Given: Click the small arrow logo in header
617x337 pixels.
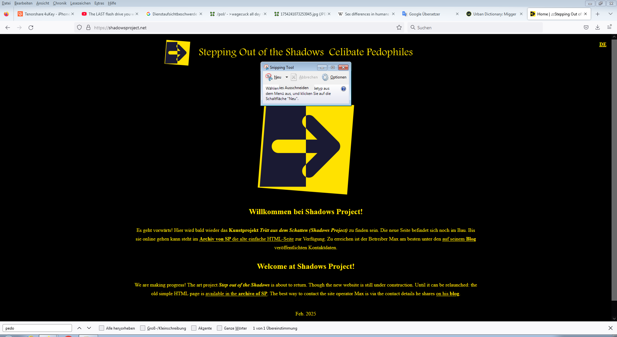Looking at the screenshot, I should [177, 52].
